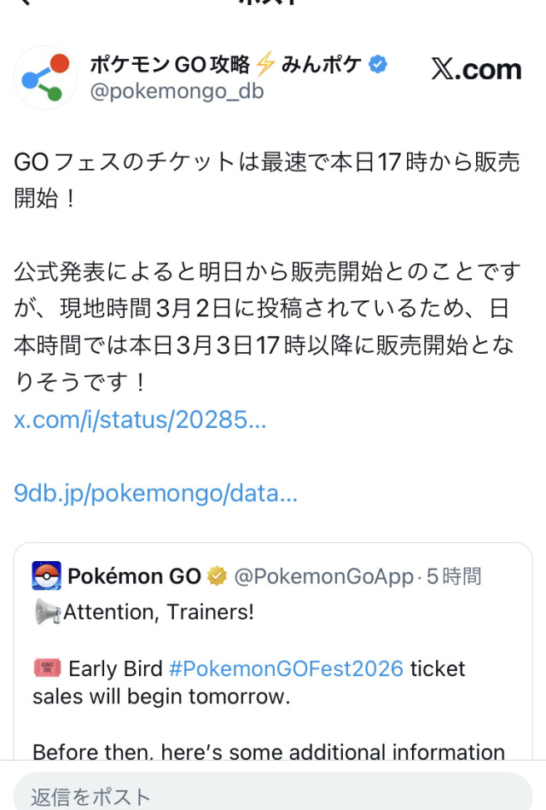Image resolution: width=546 pixels, height=810 pixels.
Task: Tap the main Japanese post text
Action: pos(267,272)
